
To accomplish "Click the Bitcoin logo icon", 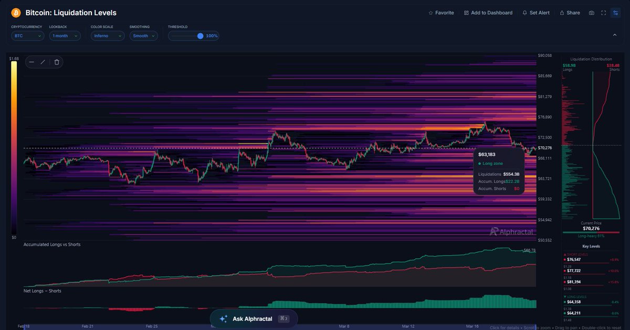I will pyautogui.click(x=16, y=13).
